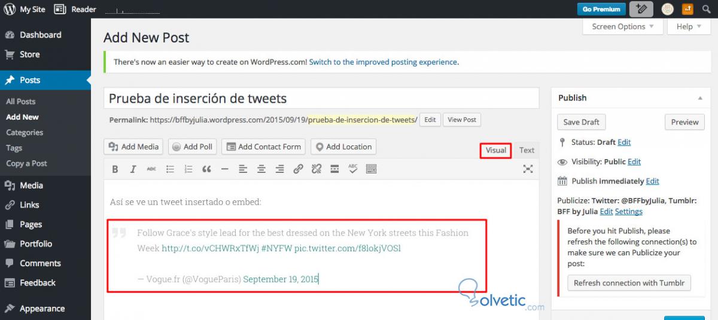Edit the Publicize connections

click(606, 212)
